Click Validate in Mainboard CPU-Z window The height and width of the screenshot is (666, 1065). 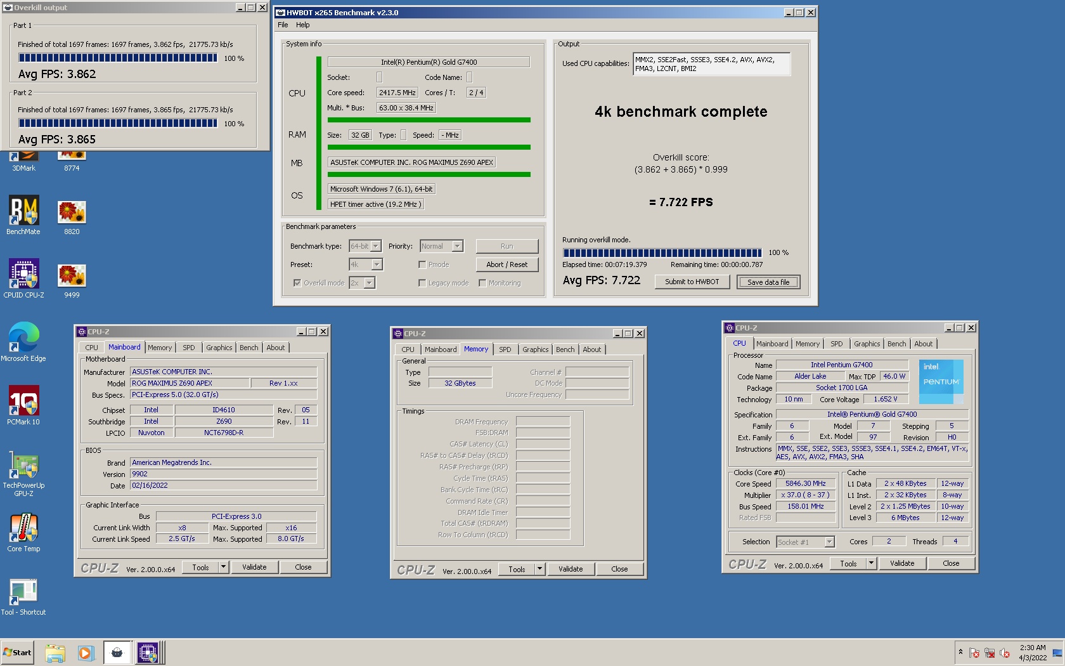[x=254, y=567]
